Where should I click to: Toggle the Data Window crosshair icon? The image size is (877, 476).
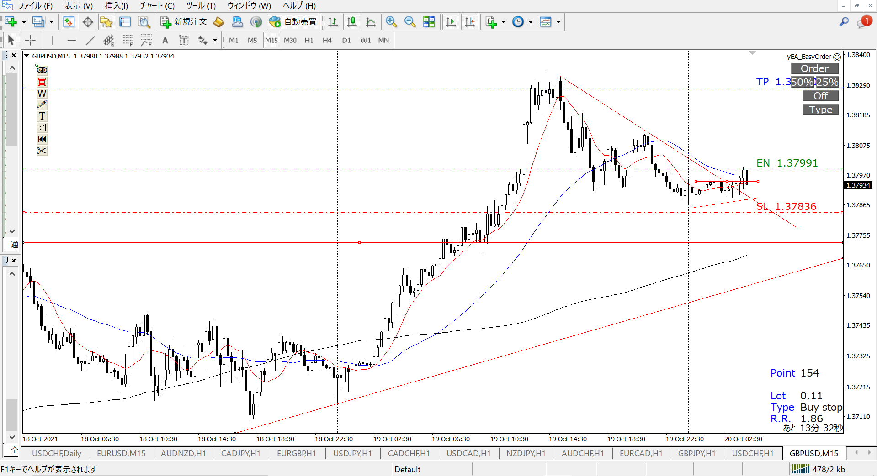tap(88, 21)
